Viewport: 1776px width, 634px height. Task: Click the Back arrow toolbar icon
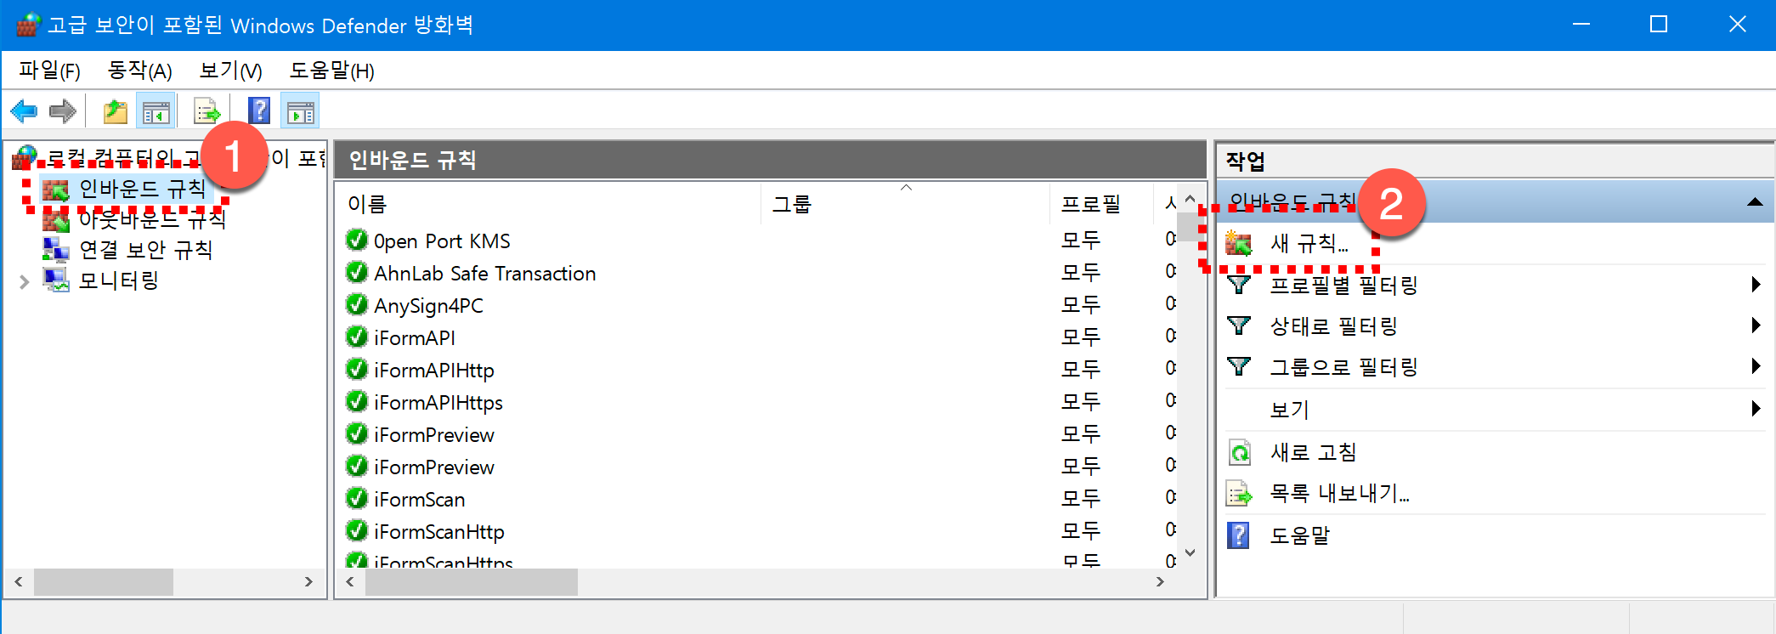24,111
